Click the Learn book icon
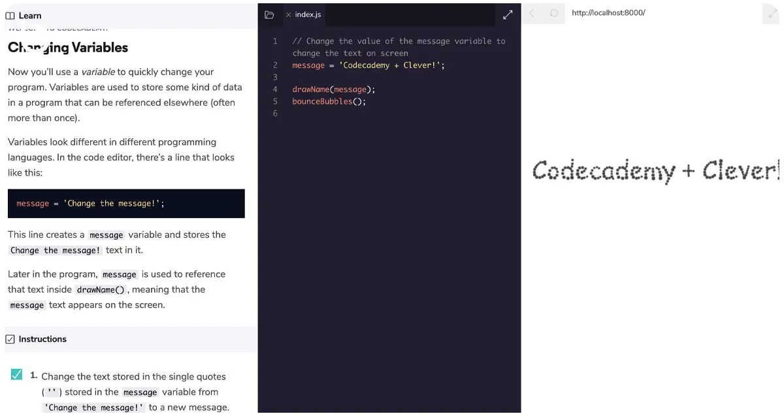 pyautogui.click(x=10, y=16)
